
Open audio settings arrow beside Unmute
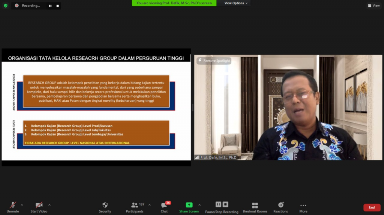(x=22, y=205)
